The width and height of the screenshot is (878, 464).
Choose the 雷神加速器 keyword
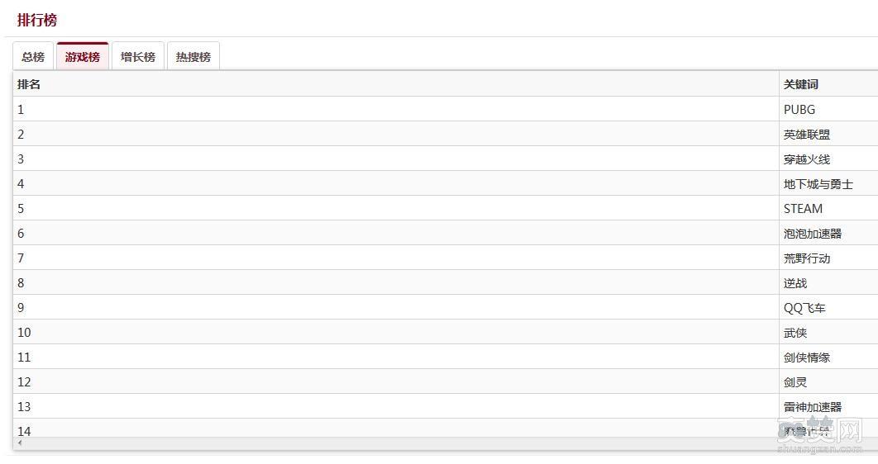[x=813, y=406]
